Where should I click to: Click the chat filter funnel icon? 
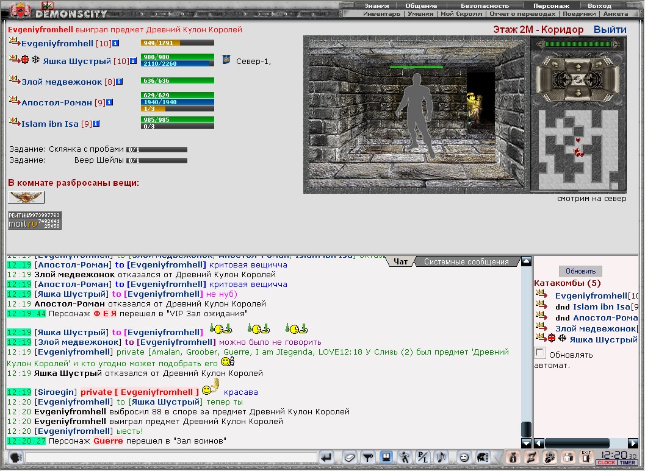tap(368, 457)
